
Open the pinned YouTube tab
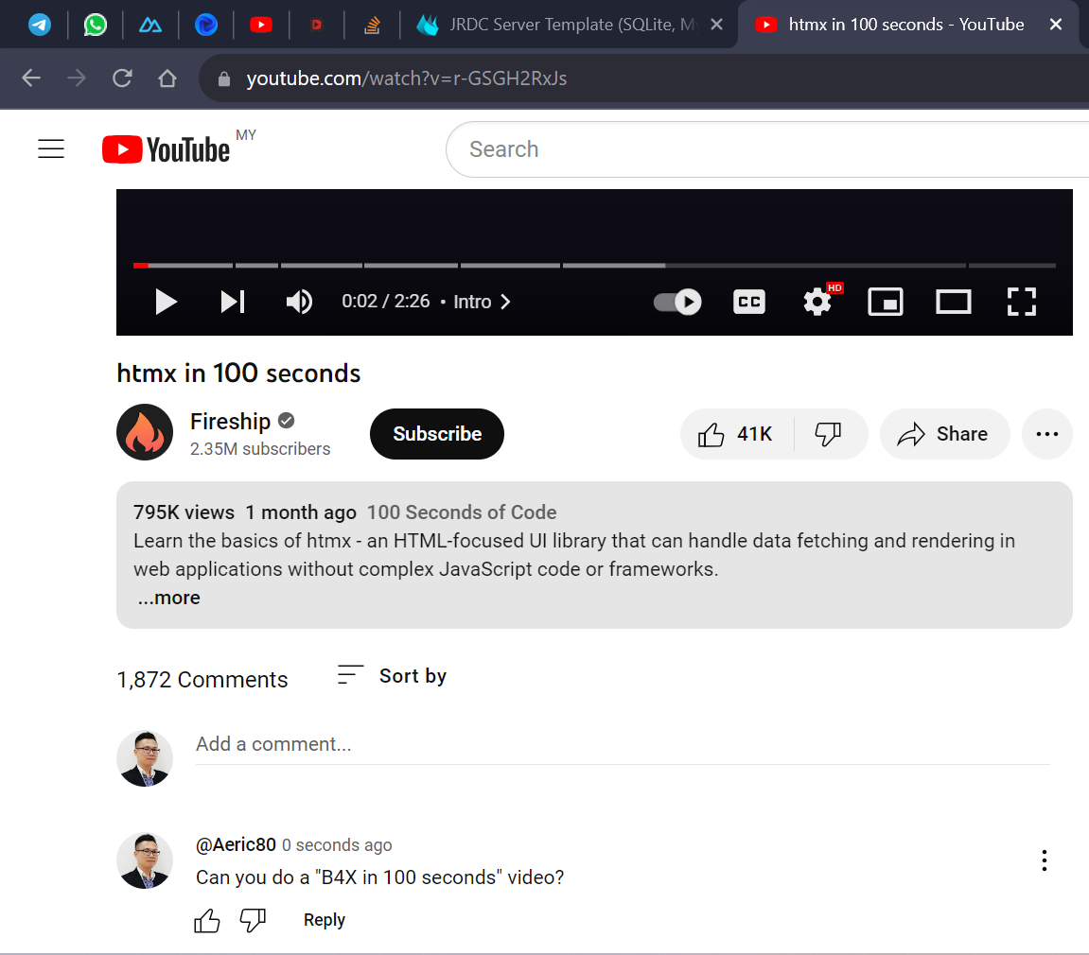[x=261, y=25]
